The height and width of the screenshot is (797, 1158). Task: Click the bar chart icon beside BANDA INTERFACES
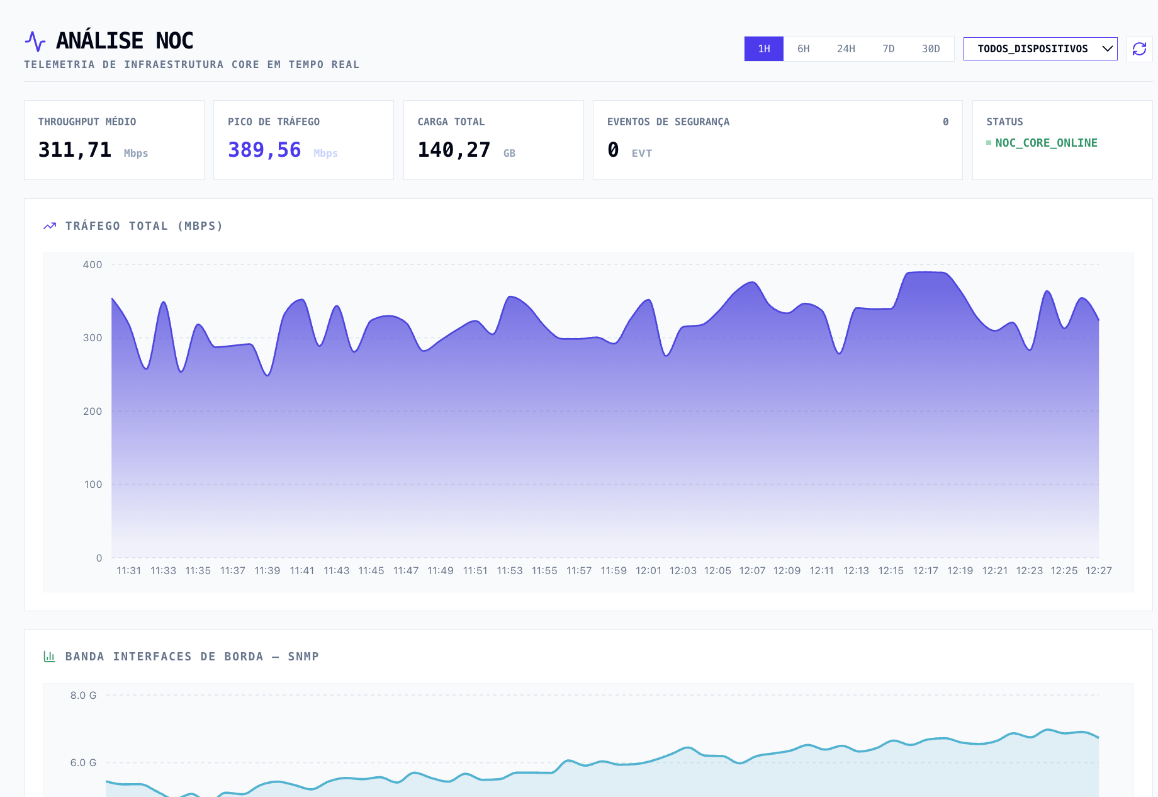pos(50,657)
